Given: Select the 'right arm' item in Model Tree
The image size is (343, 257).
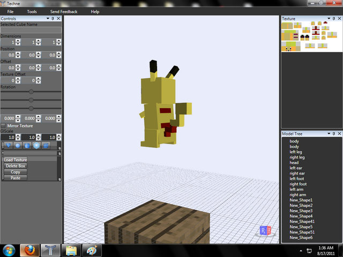Looking at the screenshot, I should tap(298, 195).
